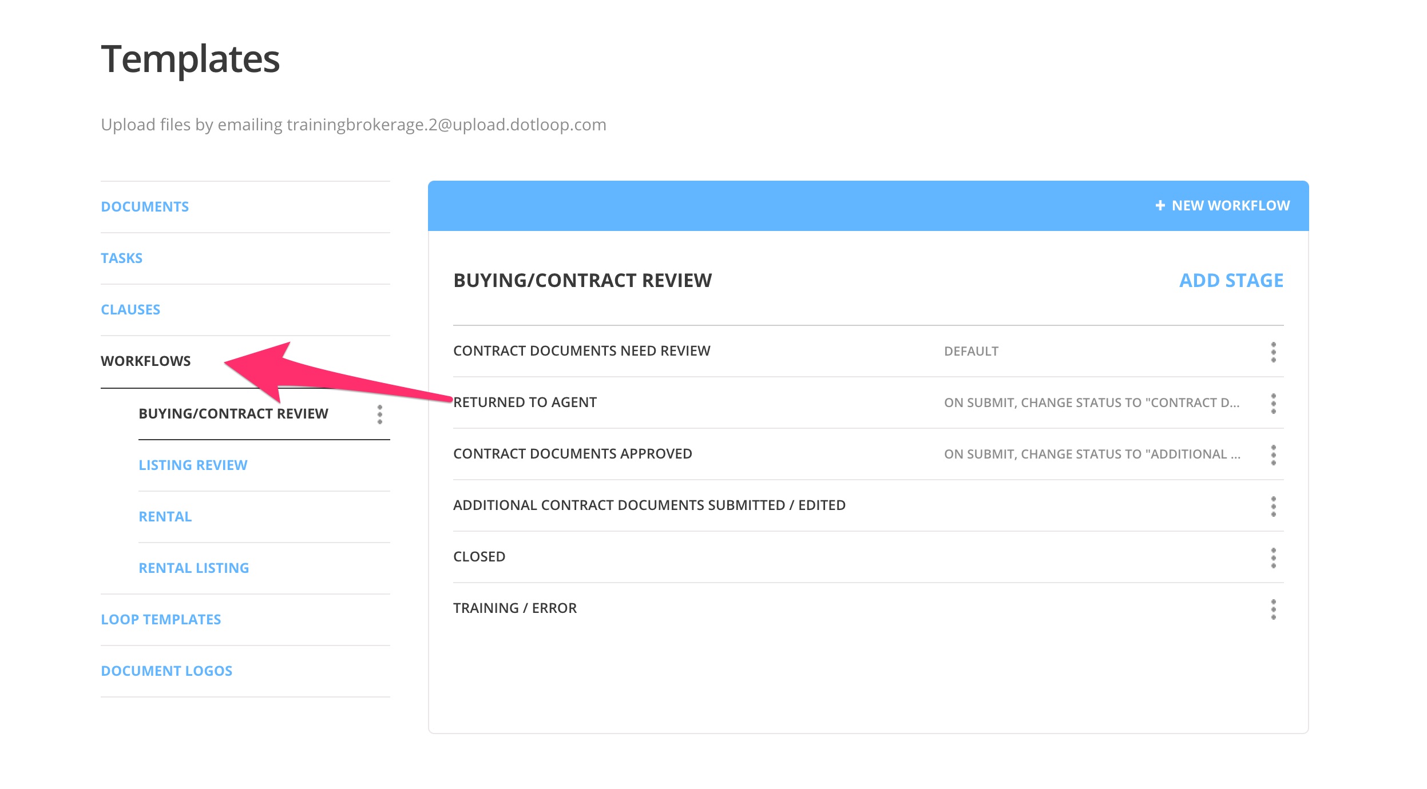Click the DEFAULT label on the first stage
The image size is (1427, 789).
(x=970, y=351)
